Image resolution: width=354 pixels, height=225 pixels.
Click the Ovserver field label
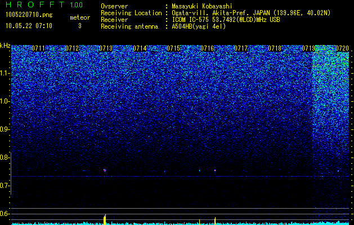114,6
